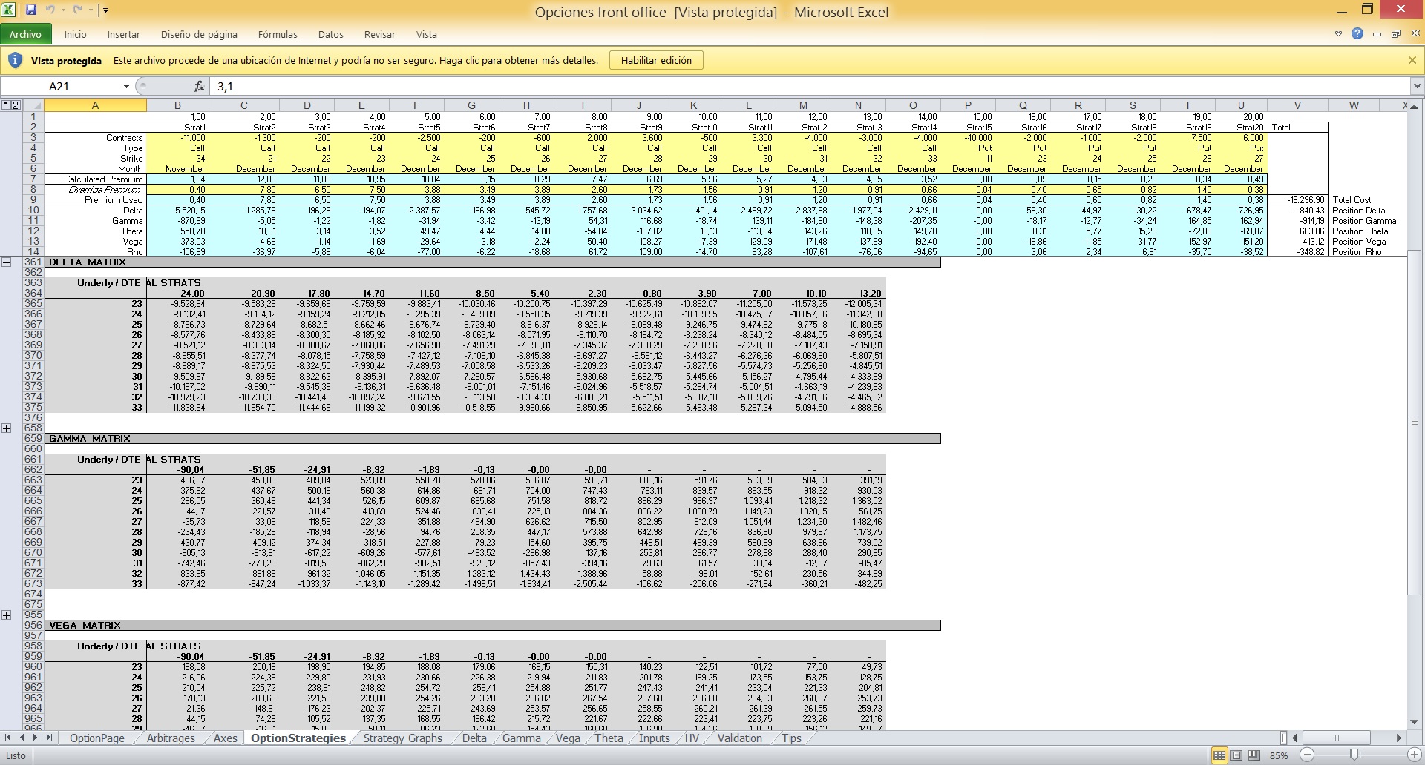Click the Name Box showing A21

click(x=61, y=86)
